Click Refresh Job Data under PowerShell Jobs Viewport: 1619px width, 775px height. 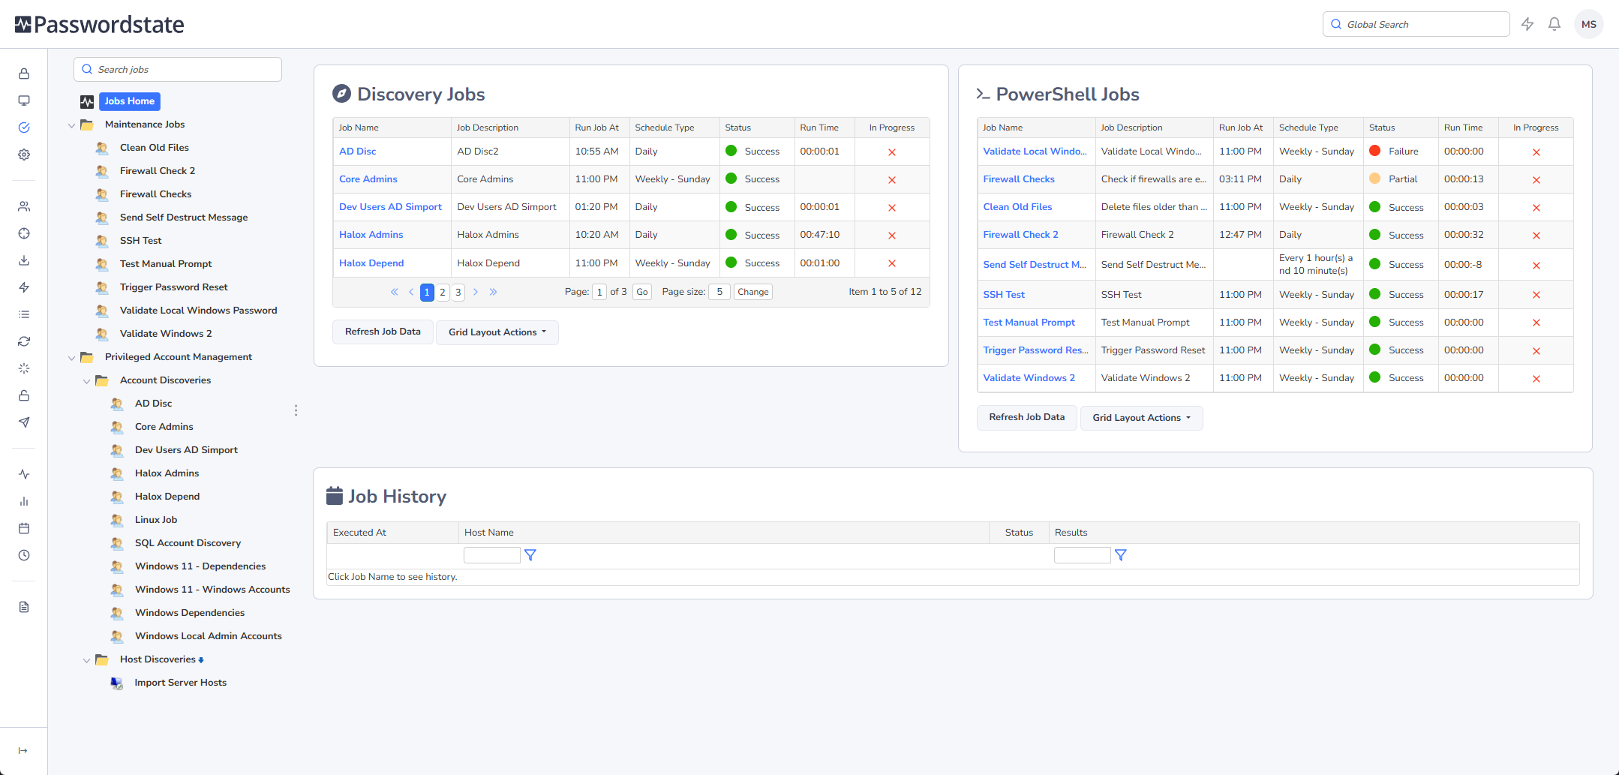(x=1026, y=417)
